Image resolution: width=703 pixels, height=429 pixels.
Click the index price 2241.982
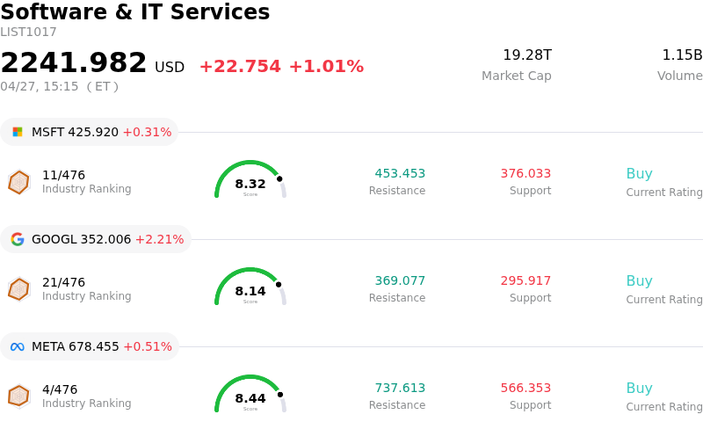[x=74, y=63]
